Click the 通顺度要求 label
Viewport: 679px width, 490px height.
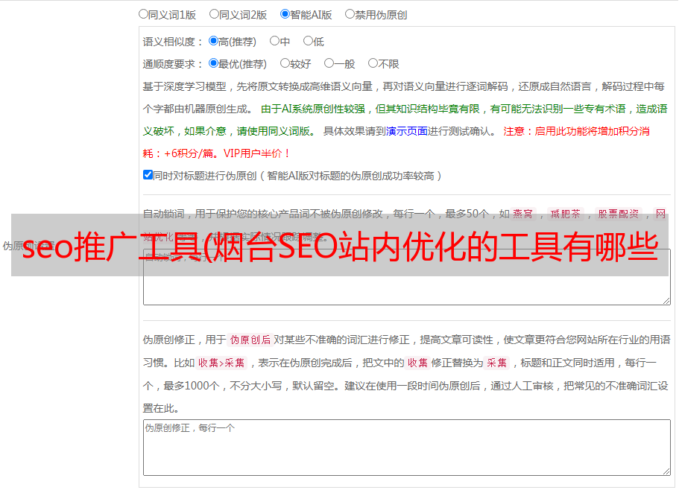pos(172,64)
